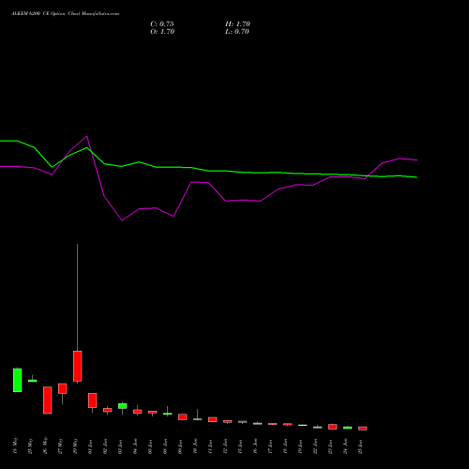
Task: Select the last red candle for 25 Jun
Action: [363, 429]
